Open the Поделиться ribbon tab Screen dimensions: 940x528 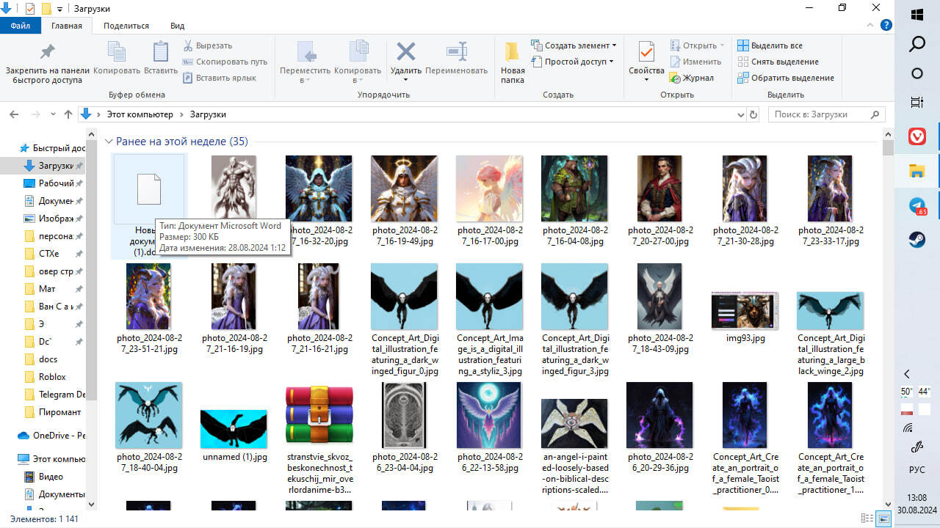click(126, 26)
